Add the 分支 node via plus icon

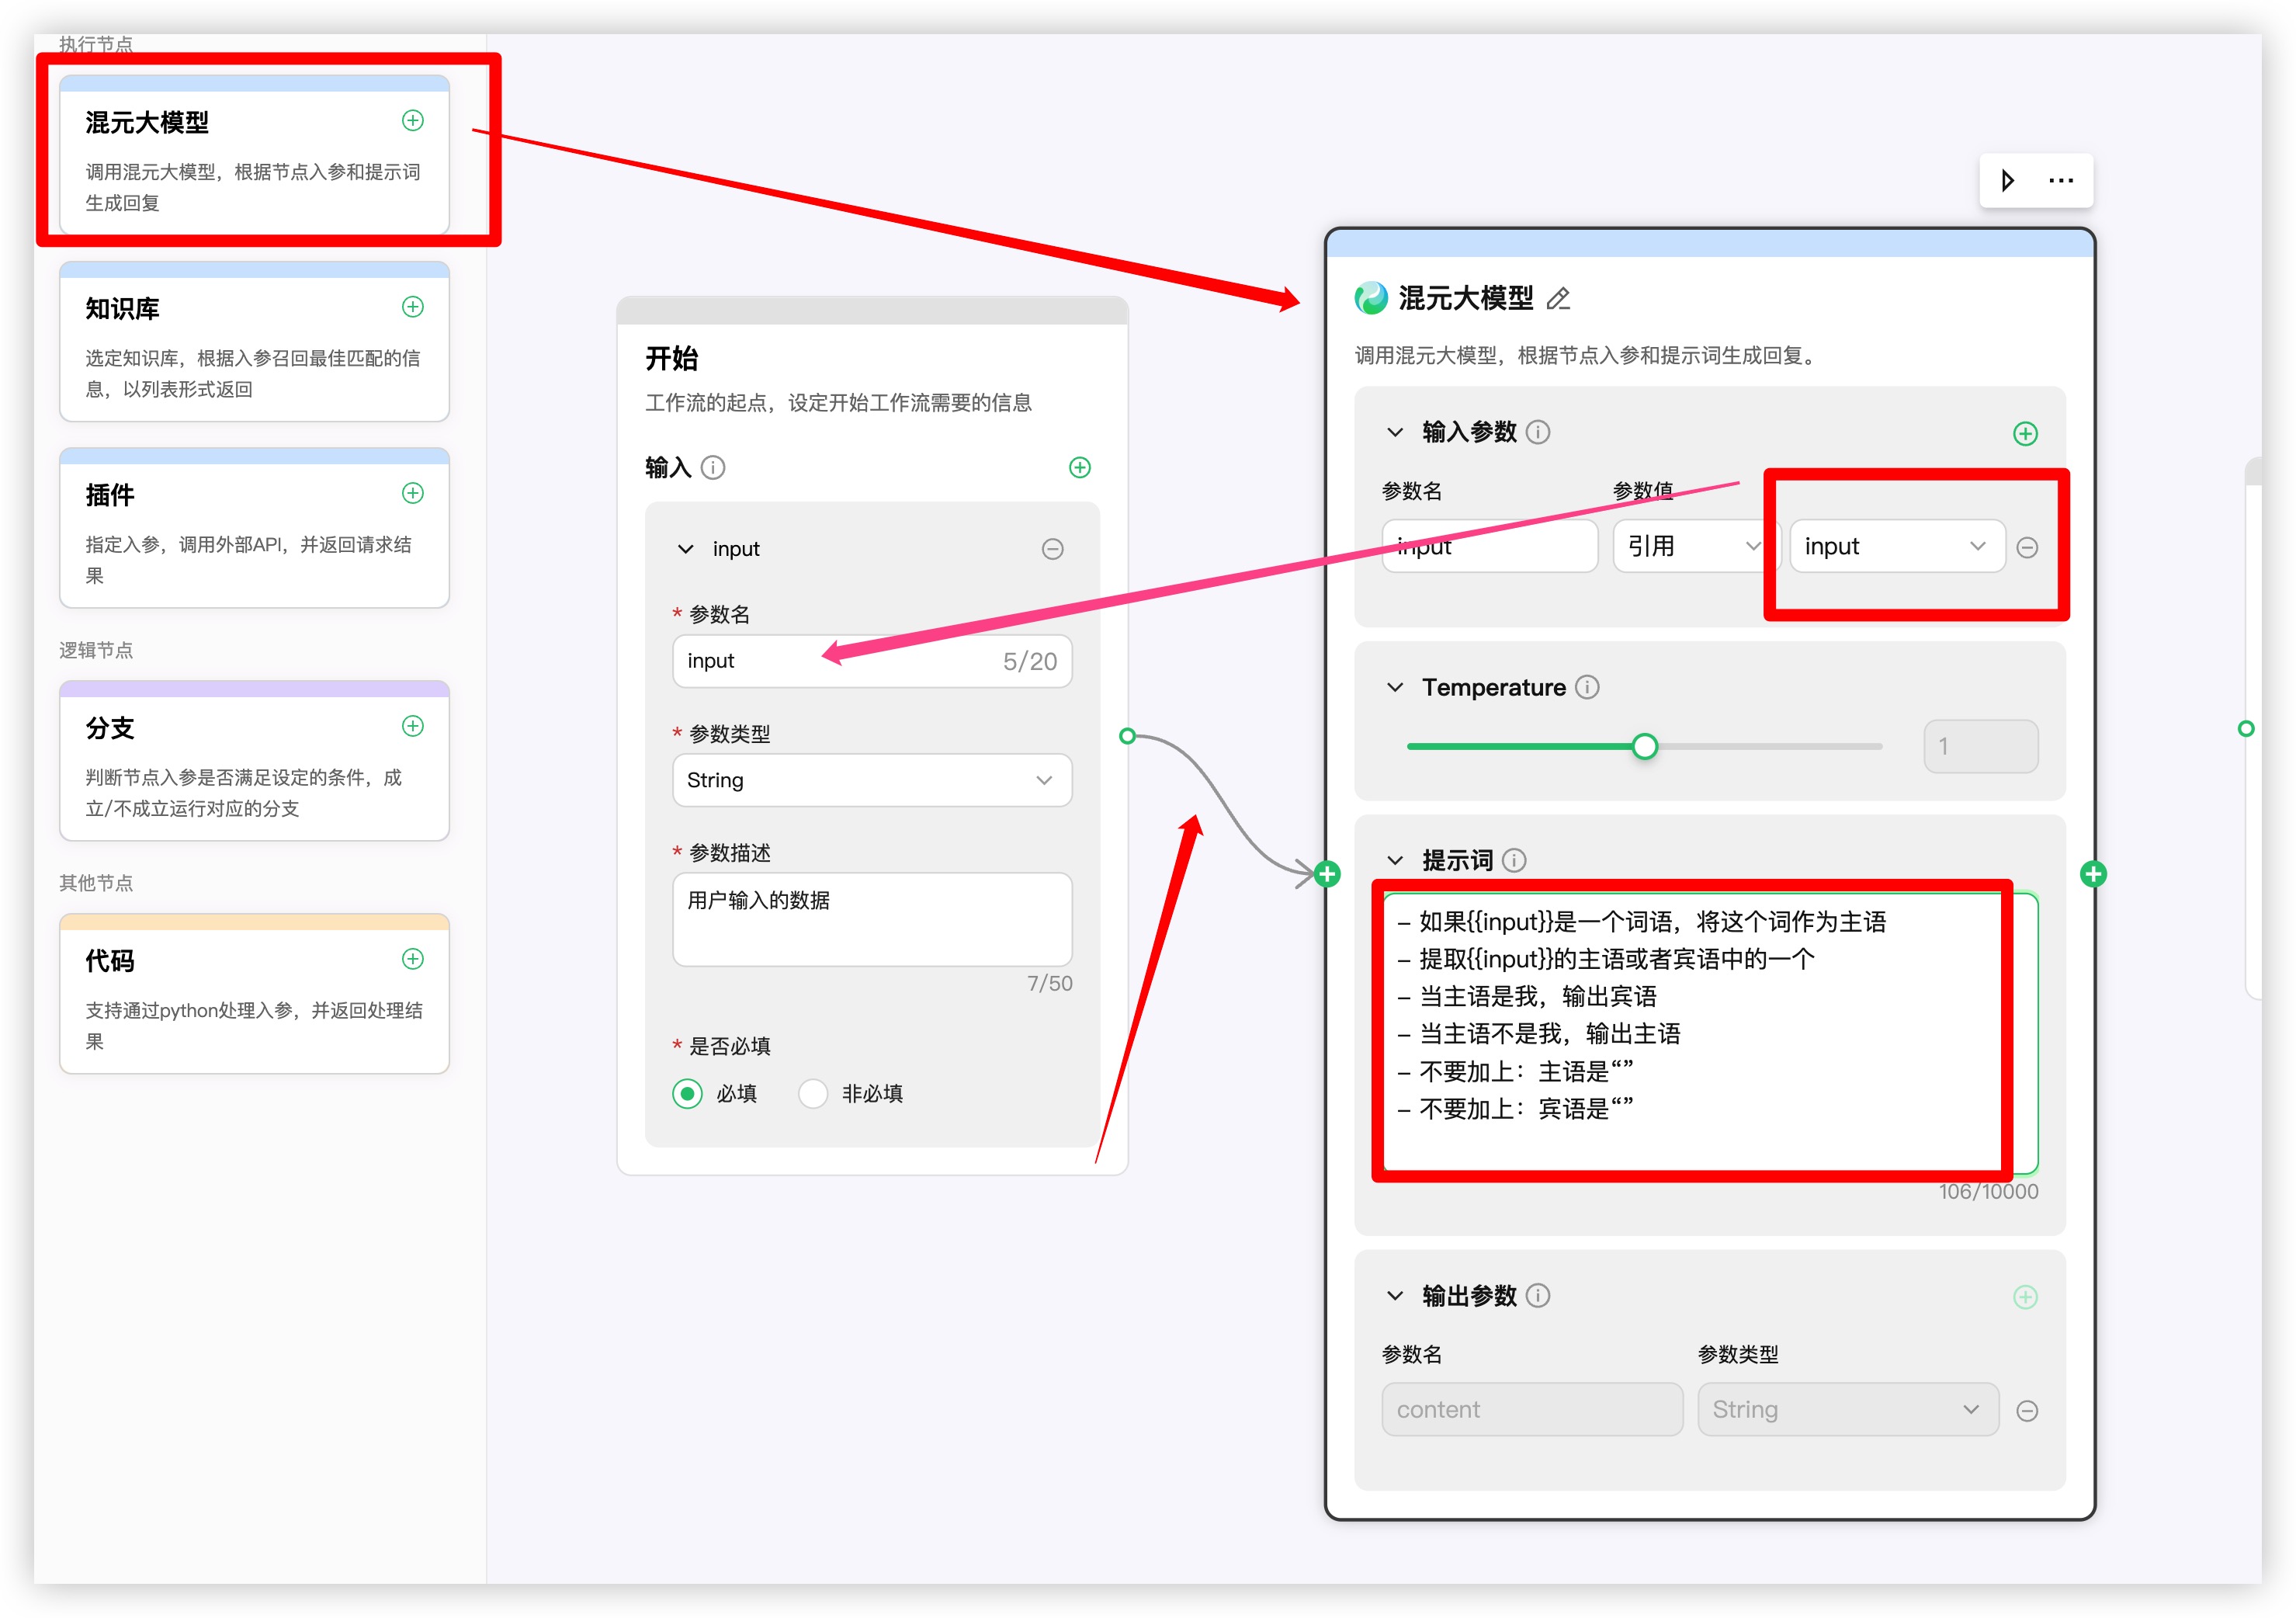(412, 726)
